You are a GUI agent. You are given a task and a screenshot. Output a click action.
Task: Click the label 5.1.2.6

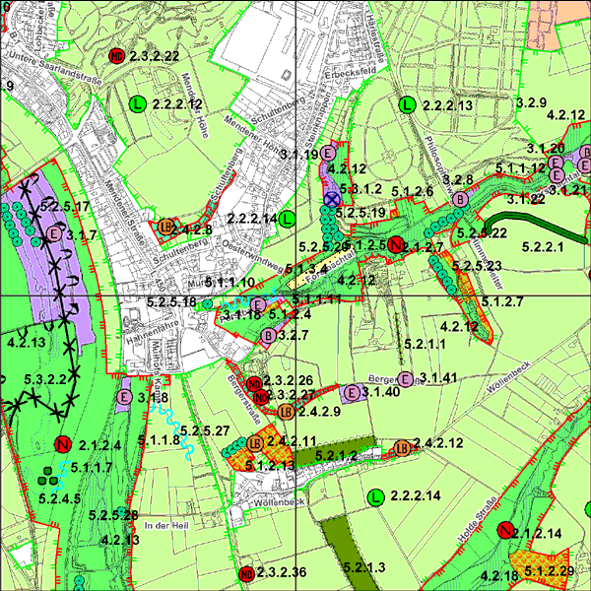pos(413,191)
